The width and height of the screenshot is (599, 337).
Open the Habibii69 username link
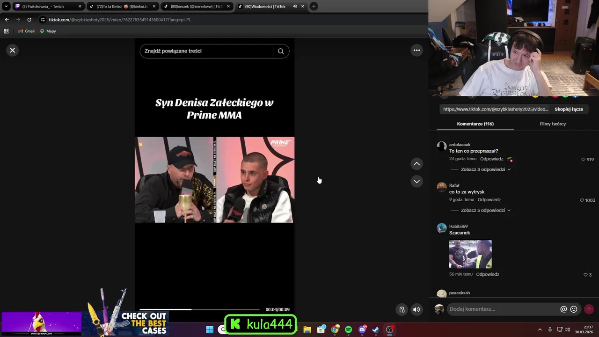458,227
